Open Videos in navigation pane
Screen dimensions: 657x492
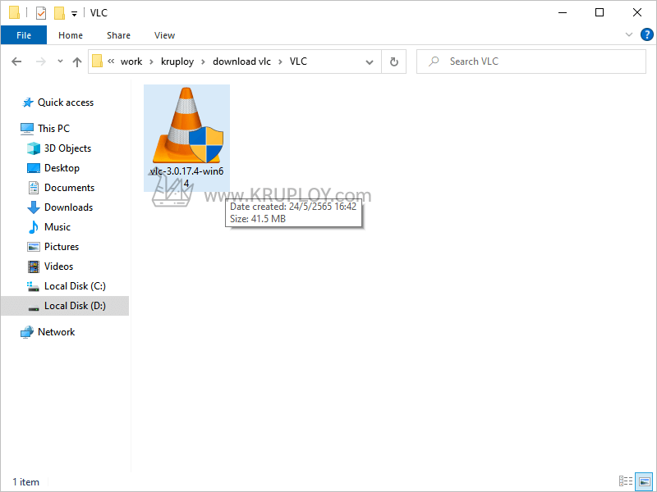click(58, 266)
